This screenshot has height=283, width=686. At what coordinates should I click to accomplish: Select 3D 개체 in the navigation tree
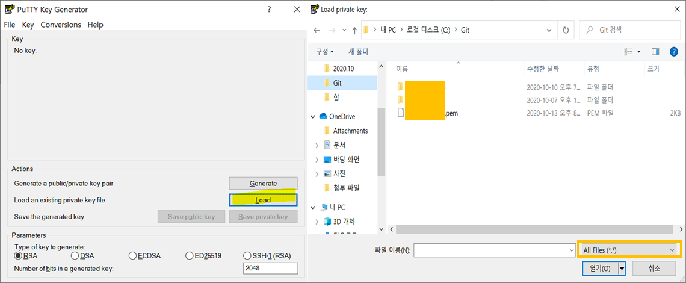pyautogui.click(x=339, y=220)
